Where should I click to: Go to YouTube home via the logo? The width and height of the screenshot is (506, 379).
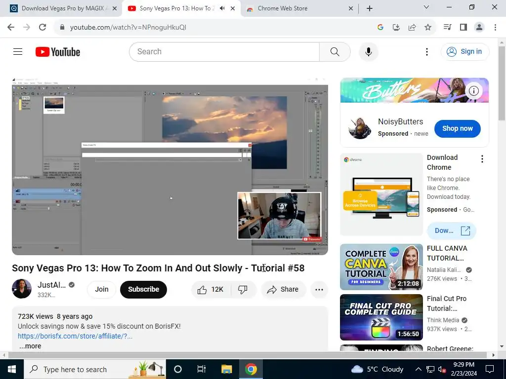point(58,52)
